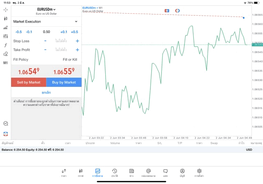Edit the 0.50 volume field
Image resolution: width=263 pixels, height=184 pixels.
pyautogui.click(x=46, y=32)
